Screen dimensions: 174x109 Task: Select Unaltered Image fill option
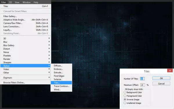pyautogui.click(x=133, y=103)
